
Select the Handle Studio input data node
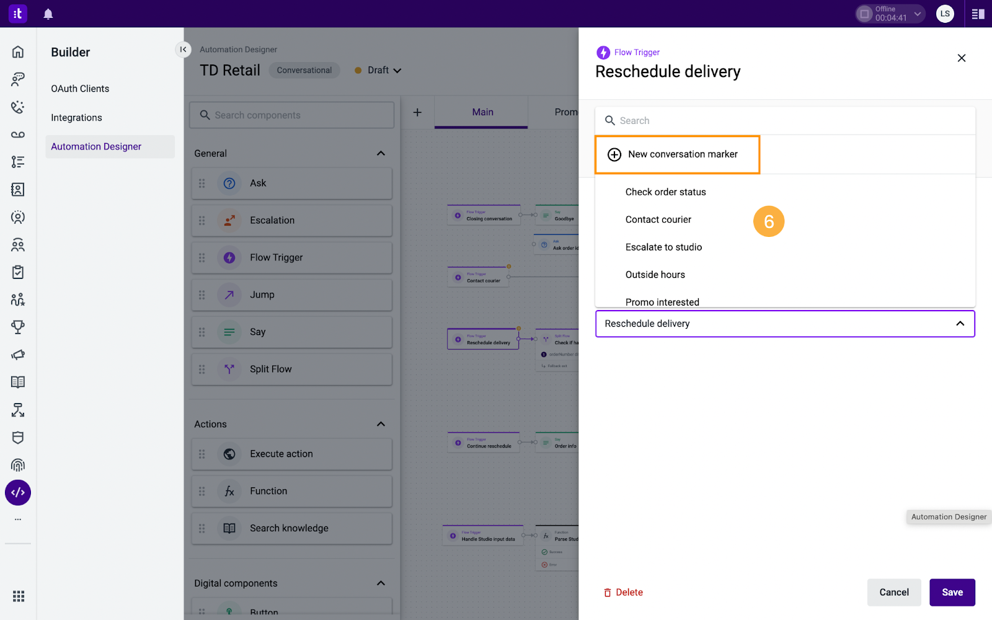tap(483, 536)
